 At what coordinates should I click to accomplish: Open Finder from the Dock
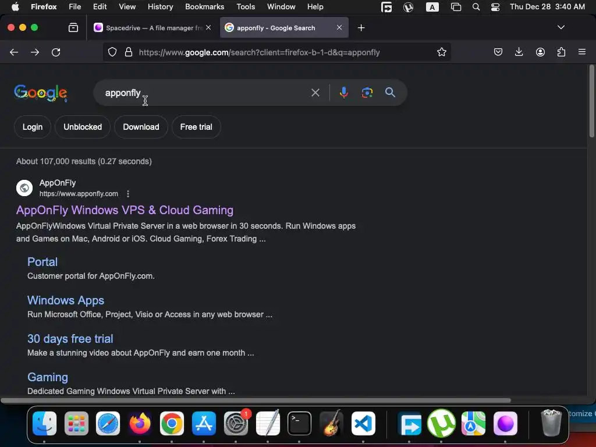(x=44, y=424)
